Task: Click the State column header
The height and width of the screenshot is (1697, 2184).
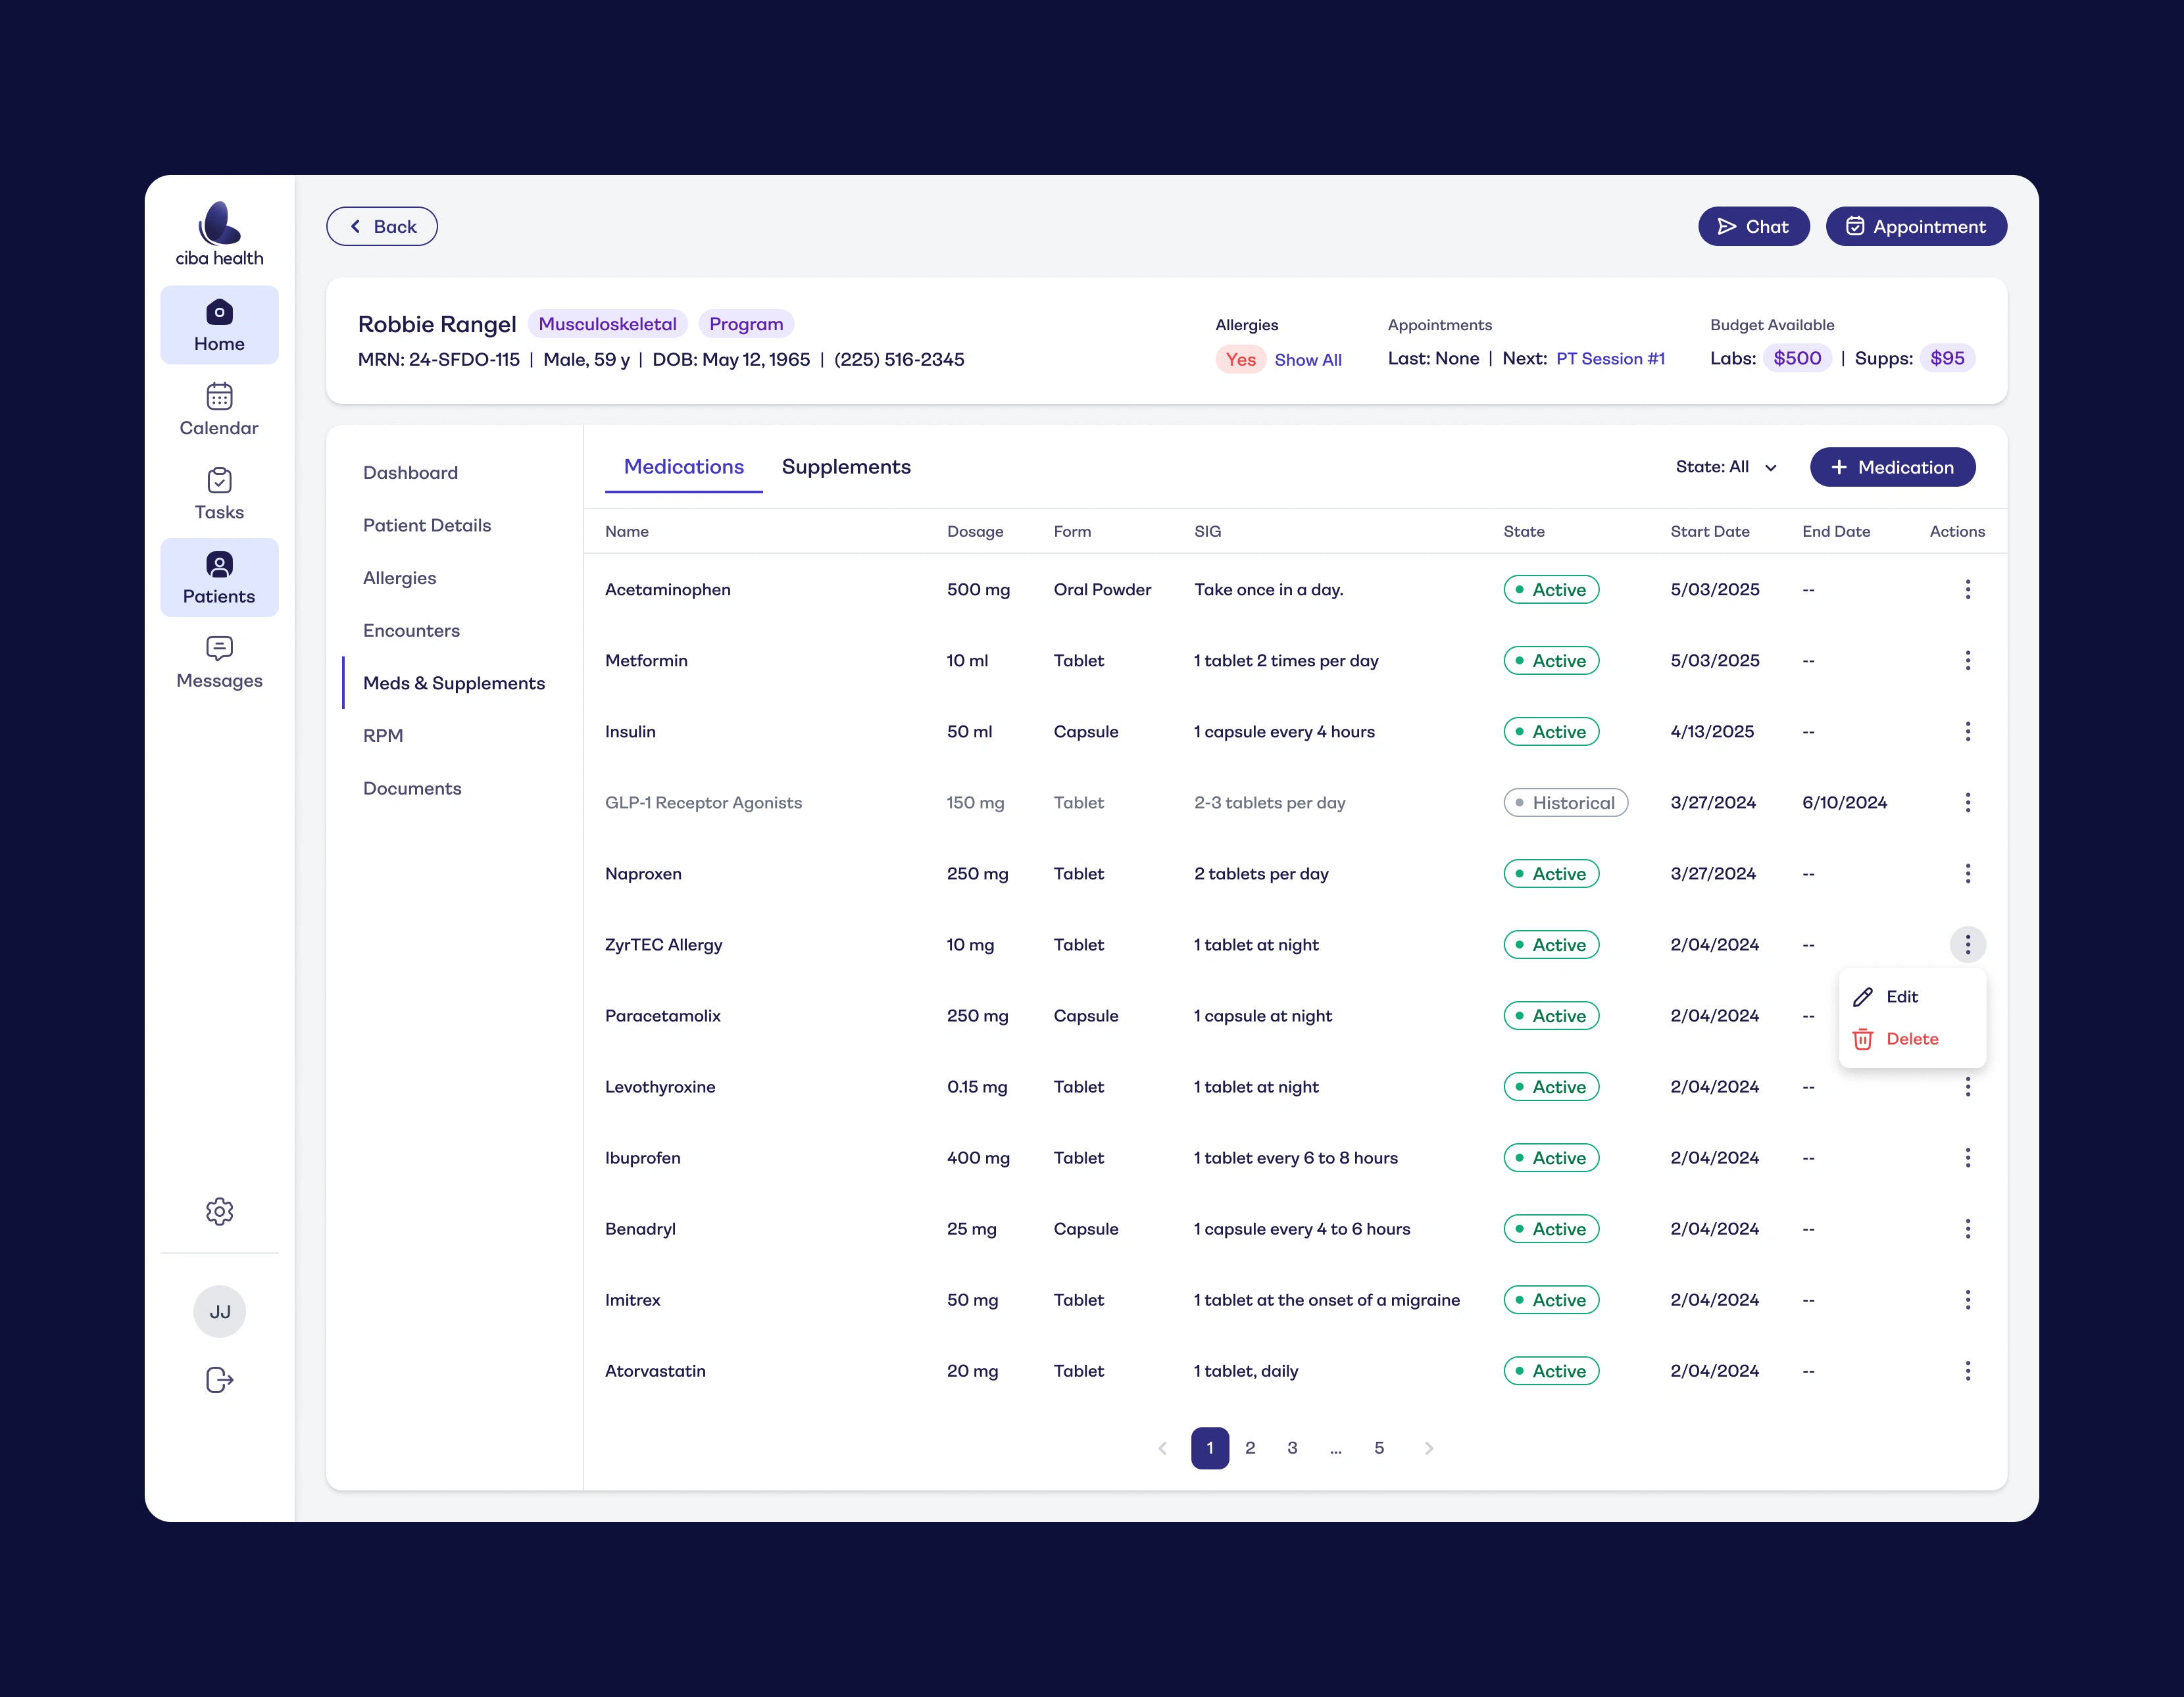Action: point(1524,532)
